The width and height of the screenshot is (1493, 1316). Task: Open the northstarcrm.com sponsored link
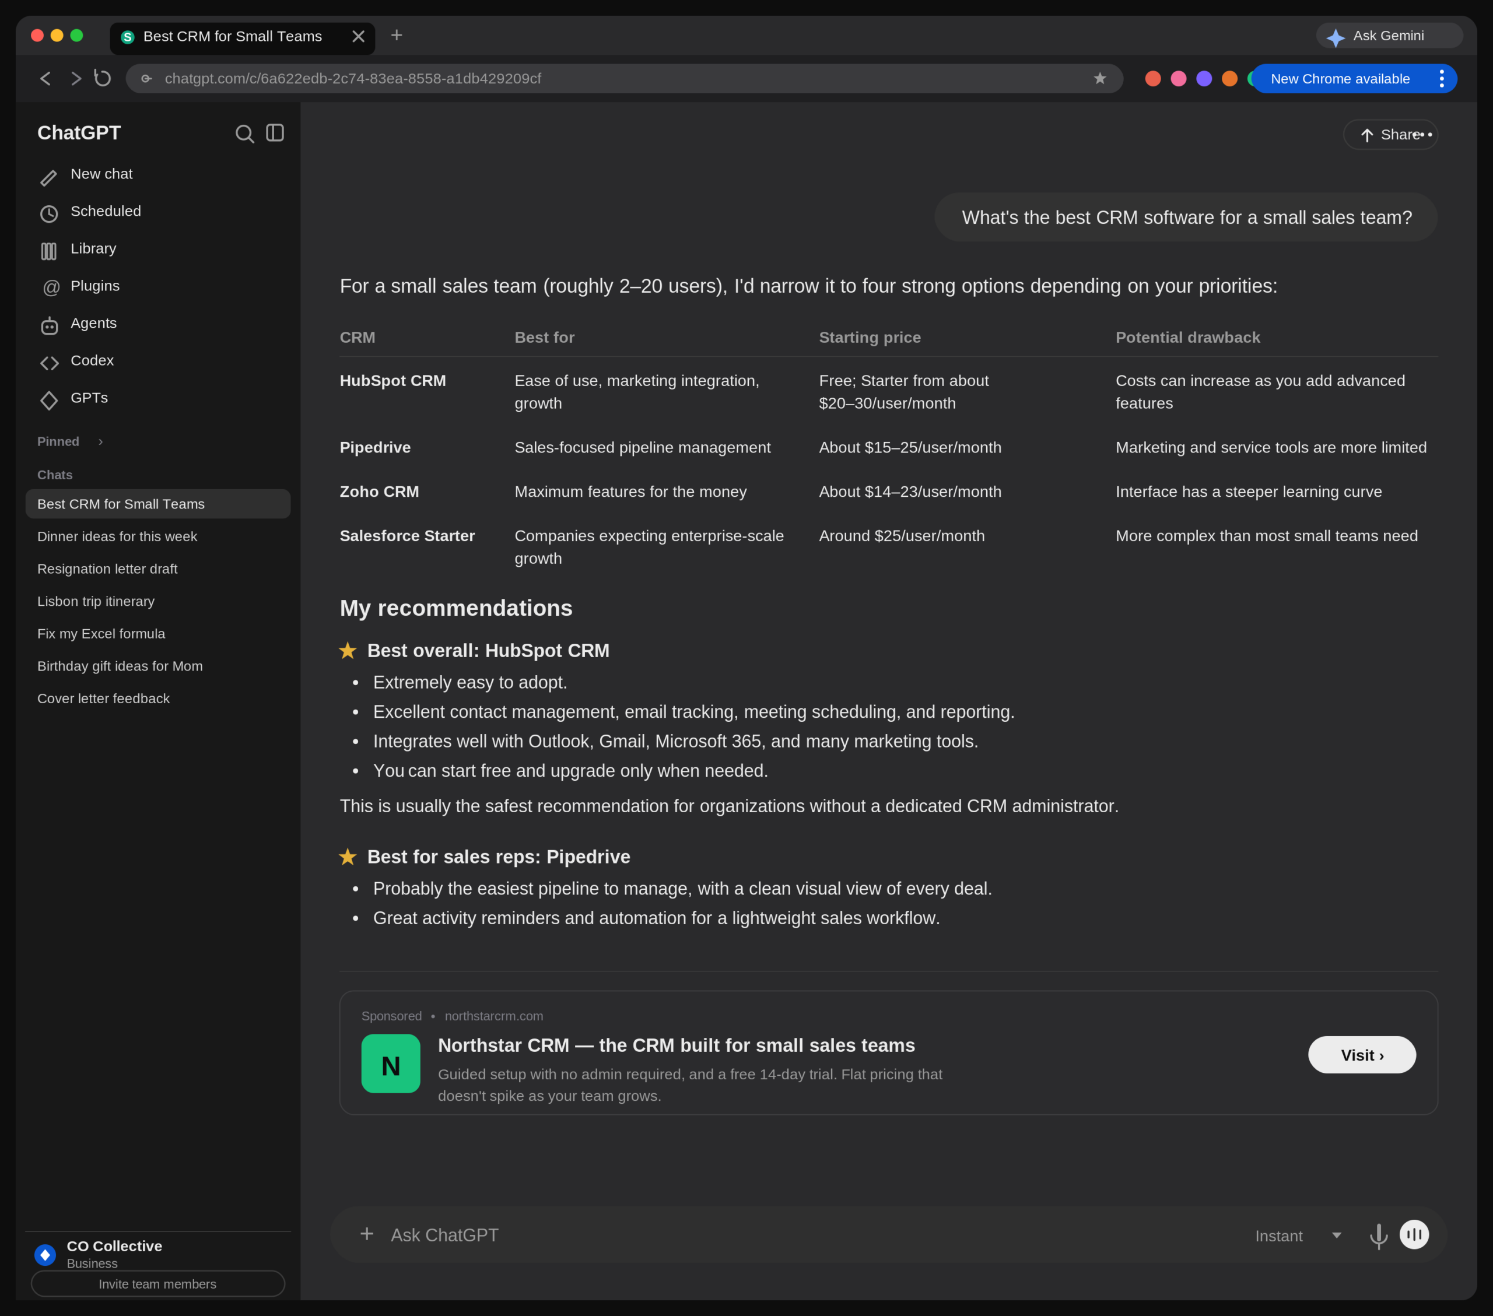[x=494, y=1016]
